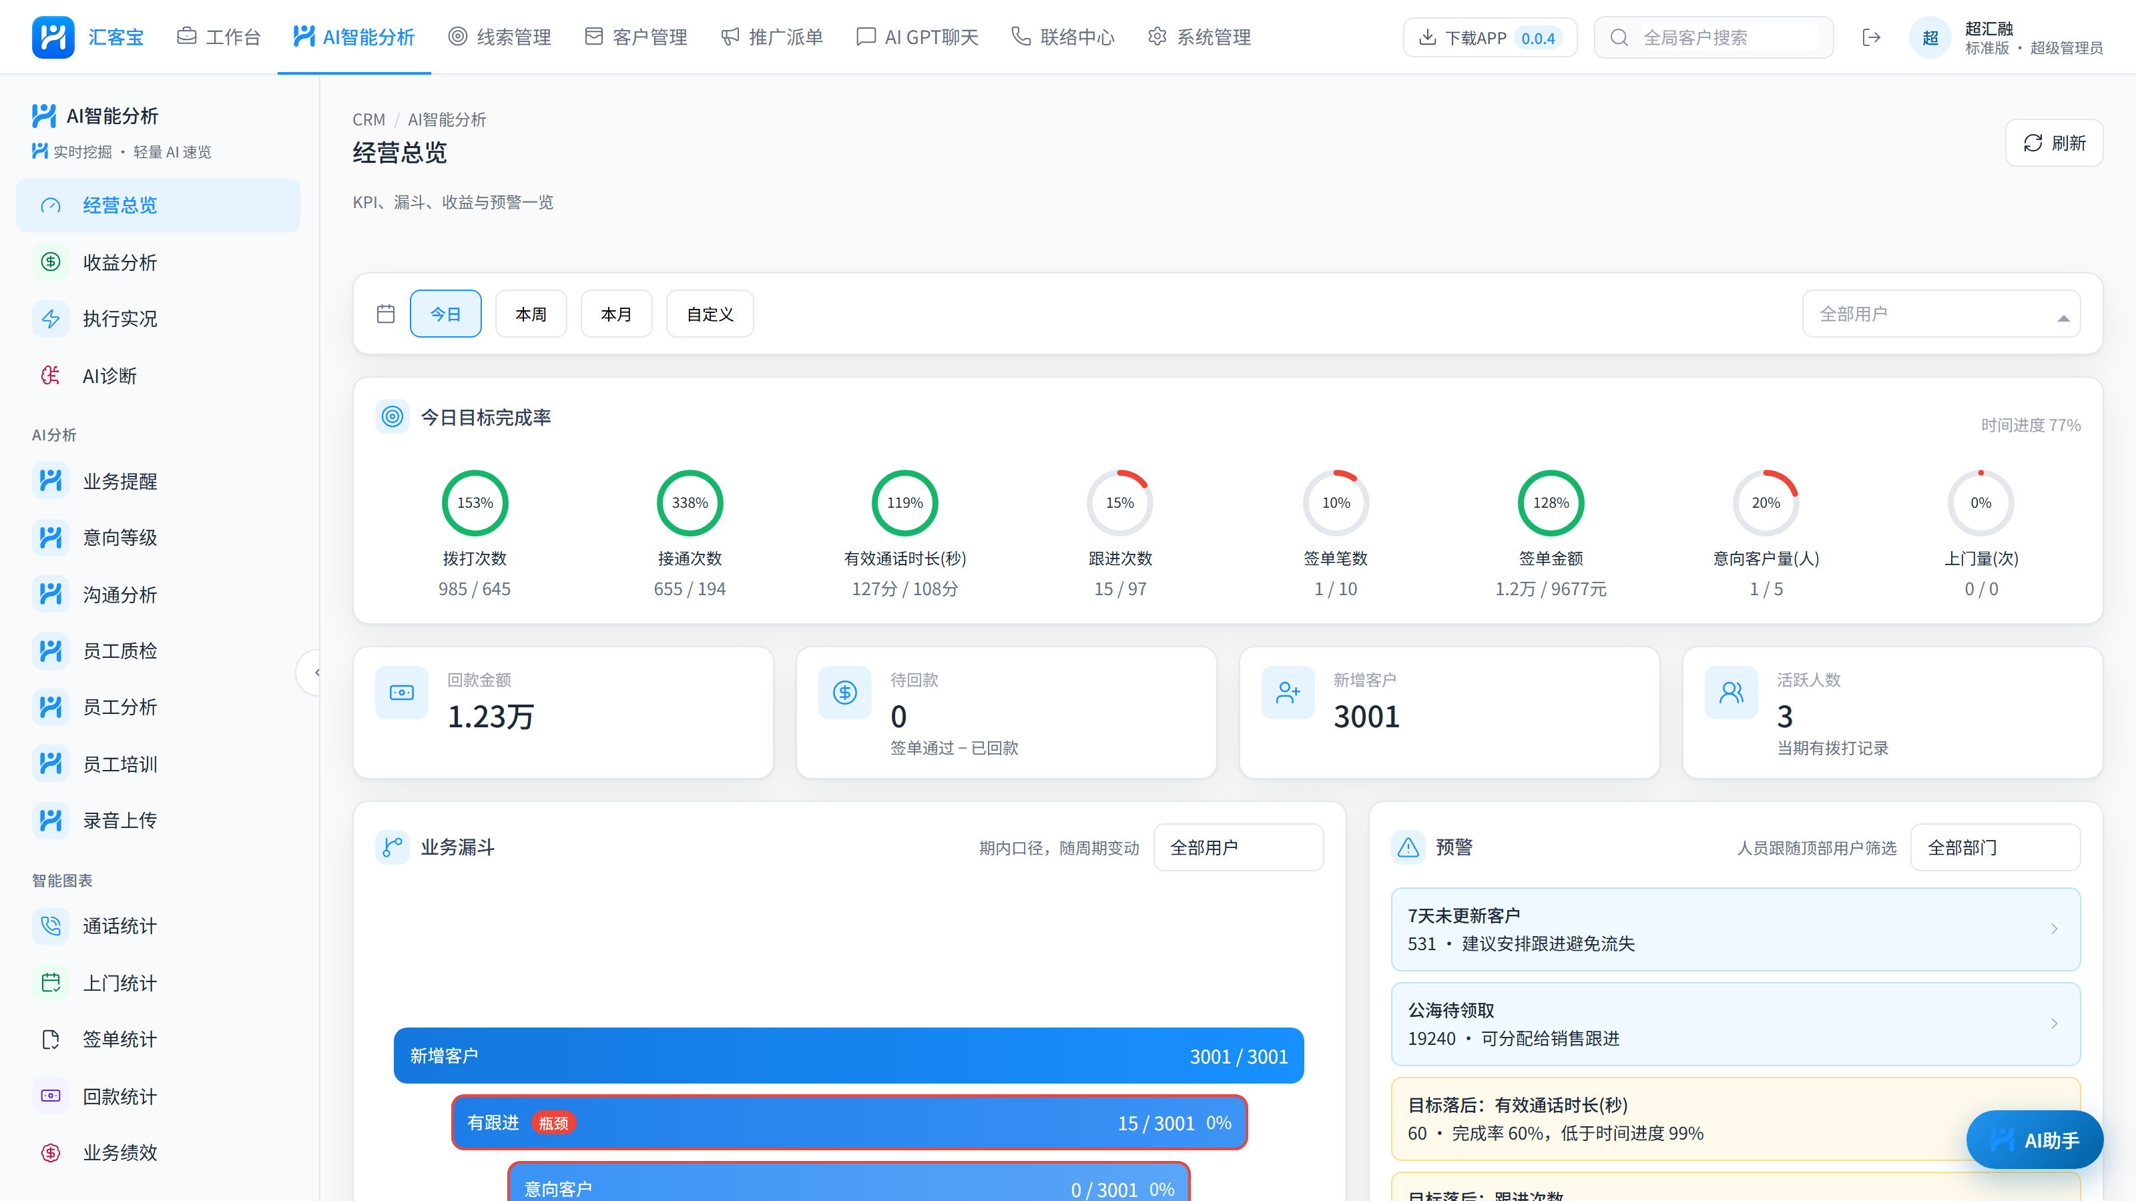Click the 刷新 refresh button

(2054, 143)
